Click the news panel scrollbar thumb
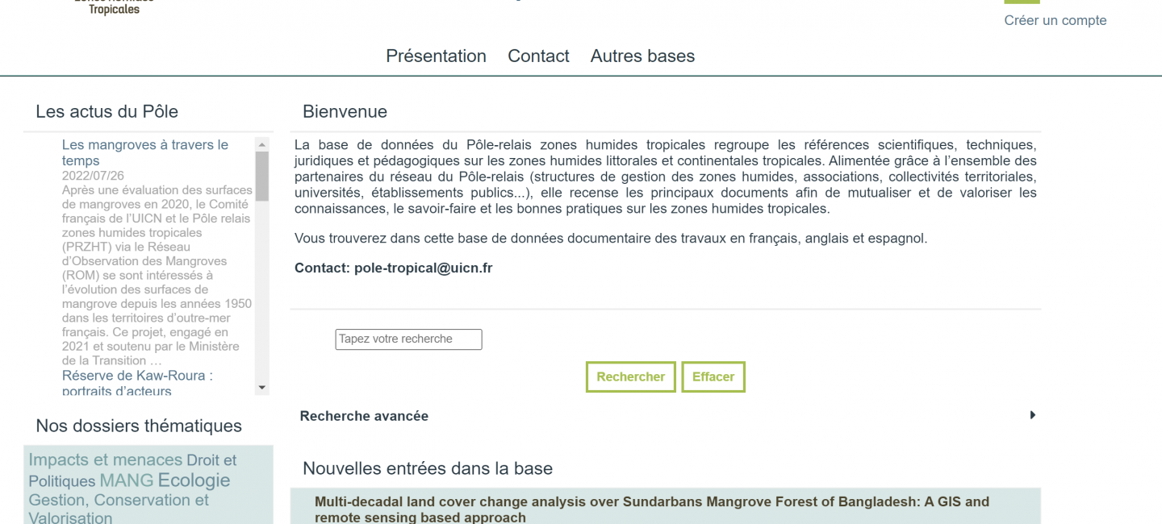 (261, 176)
